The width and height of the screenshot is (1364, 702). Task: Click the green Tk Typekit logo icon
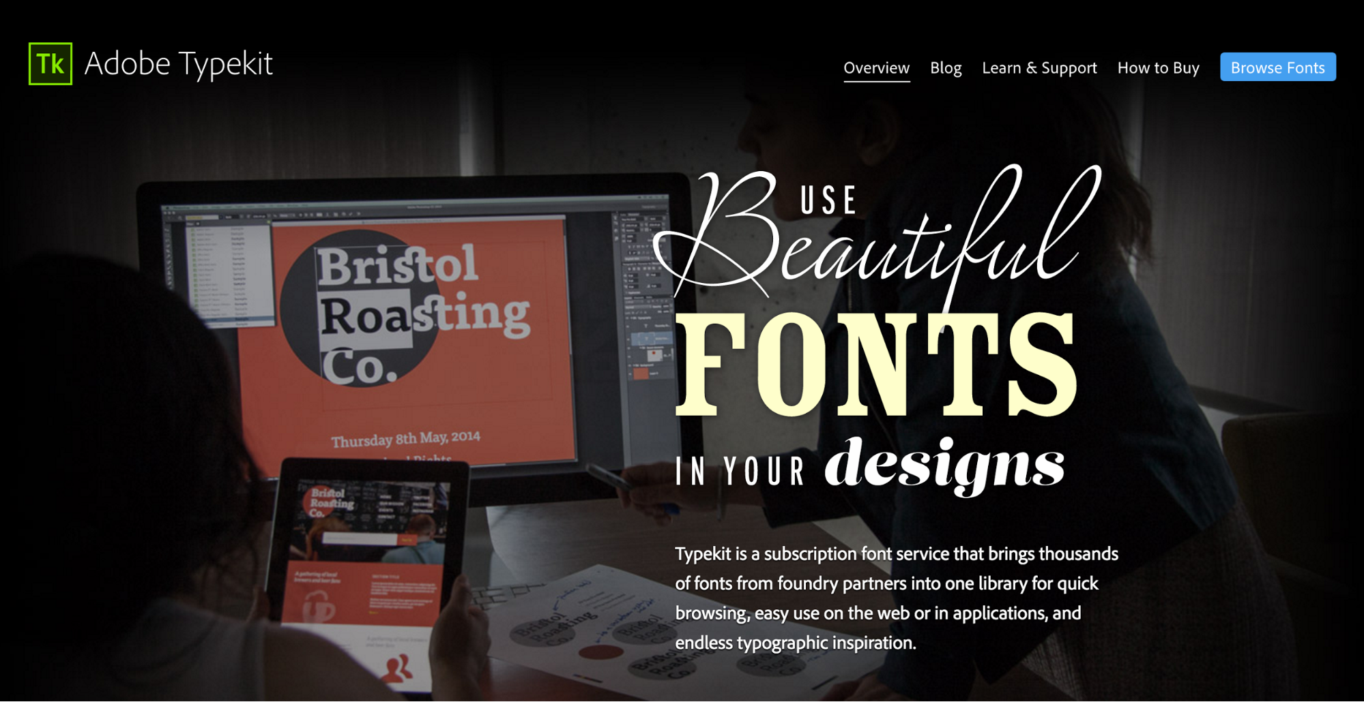click(50, 63)
